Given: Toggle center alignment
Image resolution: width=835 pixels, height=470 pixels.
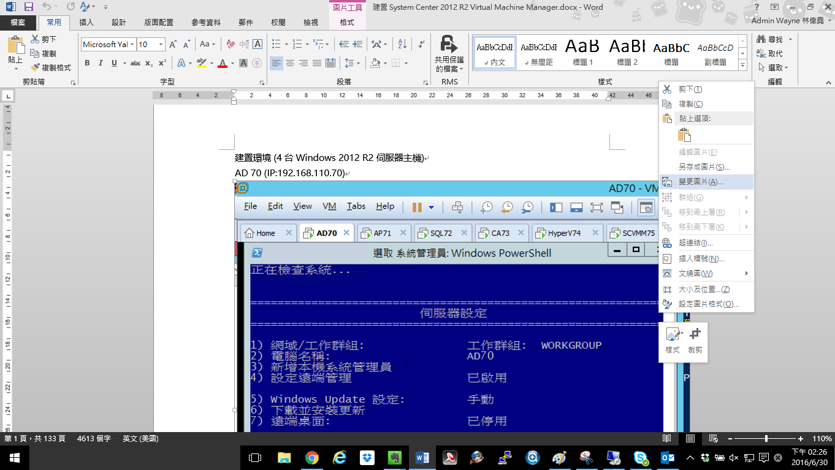Looking at the screenshot, I should 290,63.
